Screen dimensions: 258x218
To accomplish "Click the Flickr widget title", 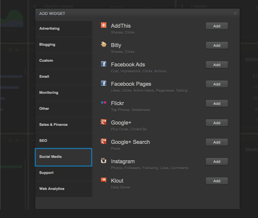I will pyautogui.click(x=117, y=103).
